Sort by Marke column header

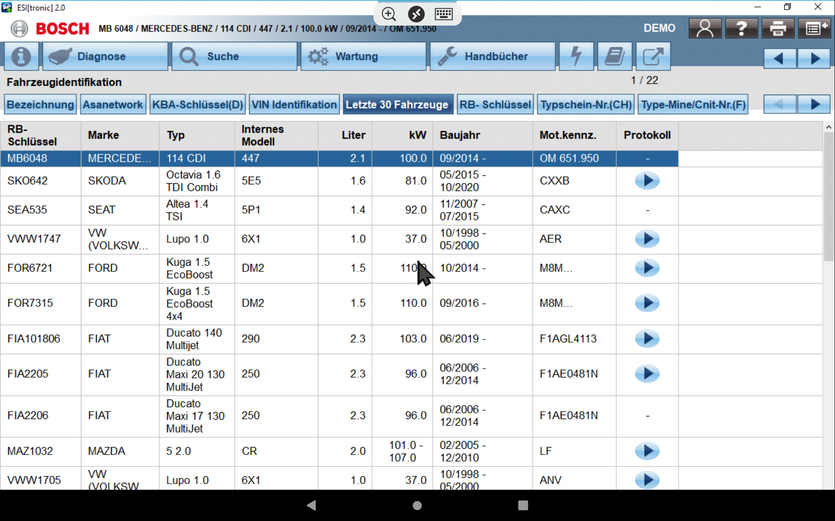(120, 135)
